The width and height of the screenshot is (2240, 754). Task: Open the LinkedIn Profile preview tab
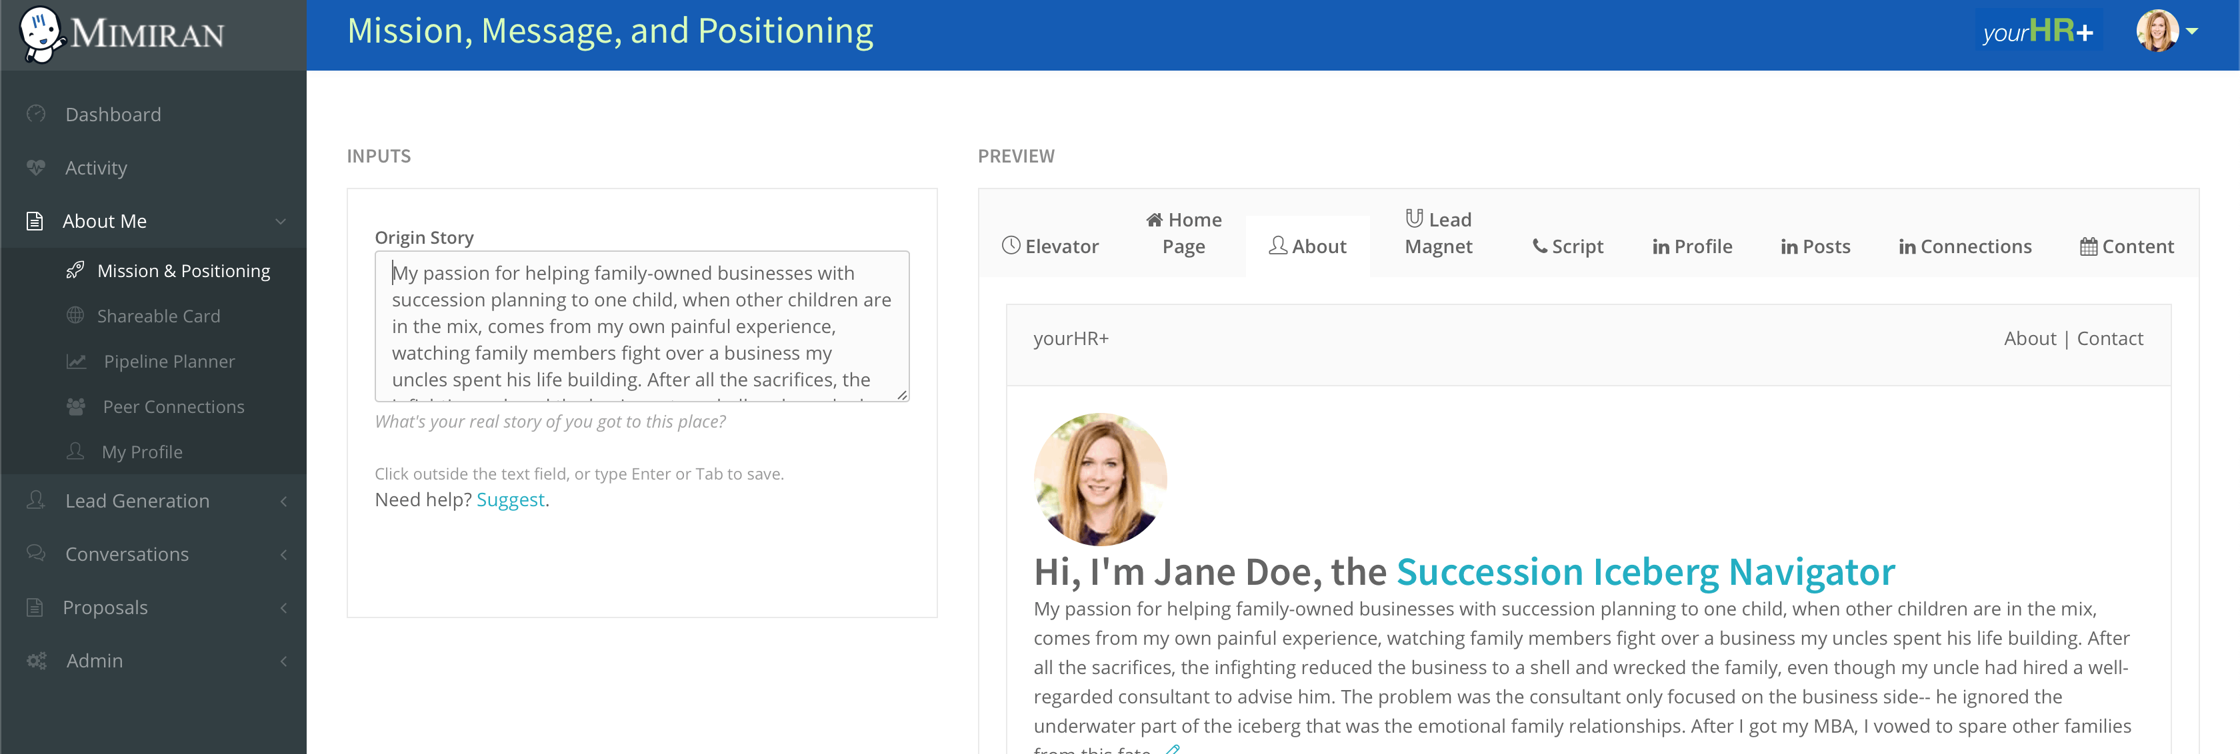coord(1691,246)
